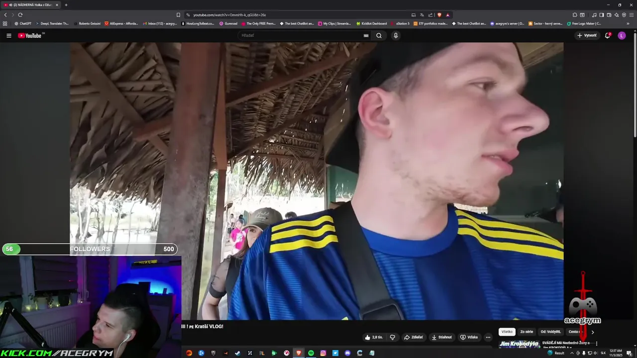Show hidden tray icons with the chevron
This screenshot has width=637, height=358.
571,353
